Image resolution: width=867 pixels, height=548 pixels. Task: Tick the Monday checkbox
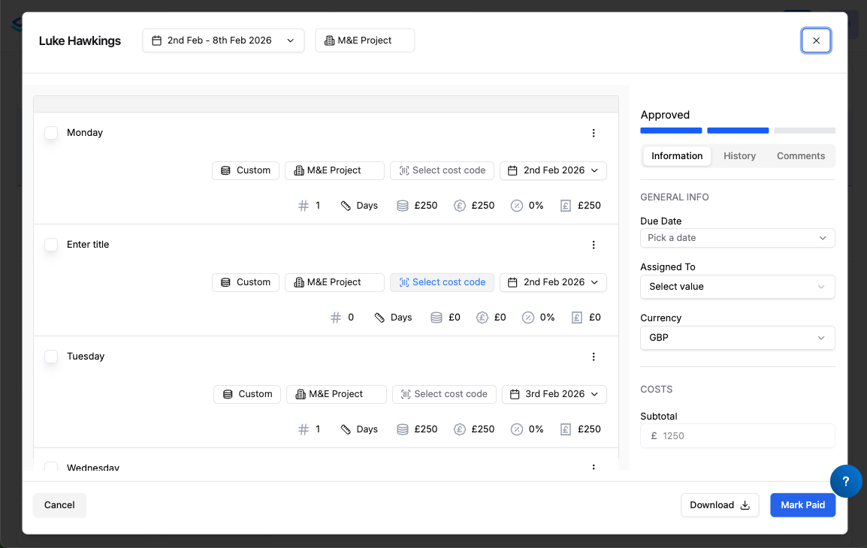click(51, 133)
